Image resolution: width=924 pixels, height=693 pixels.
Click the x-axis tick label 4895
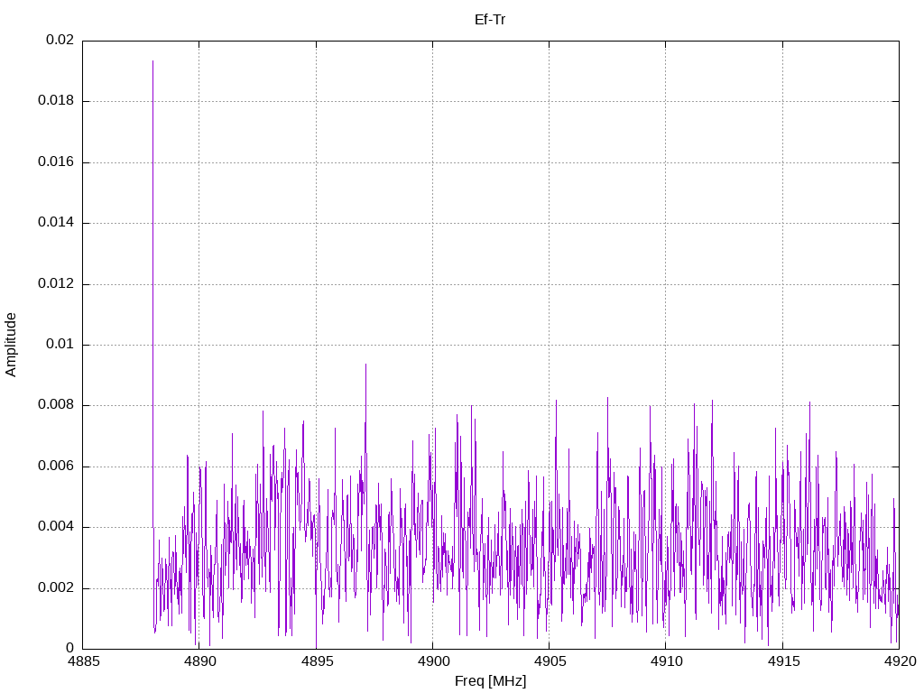(x=317, y=661)
